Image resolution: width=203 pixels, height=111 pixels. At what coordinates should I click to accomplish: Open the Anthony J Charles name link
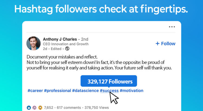(60, 39)
